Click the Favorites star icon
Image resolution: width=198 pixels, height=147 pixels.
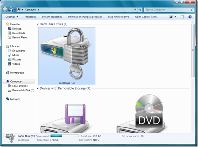click(x=7, y=24)
